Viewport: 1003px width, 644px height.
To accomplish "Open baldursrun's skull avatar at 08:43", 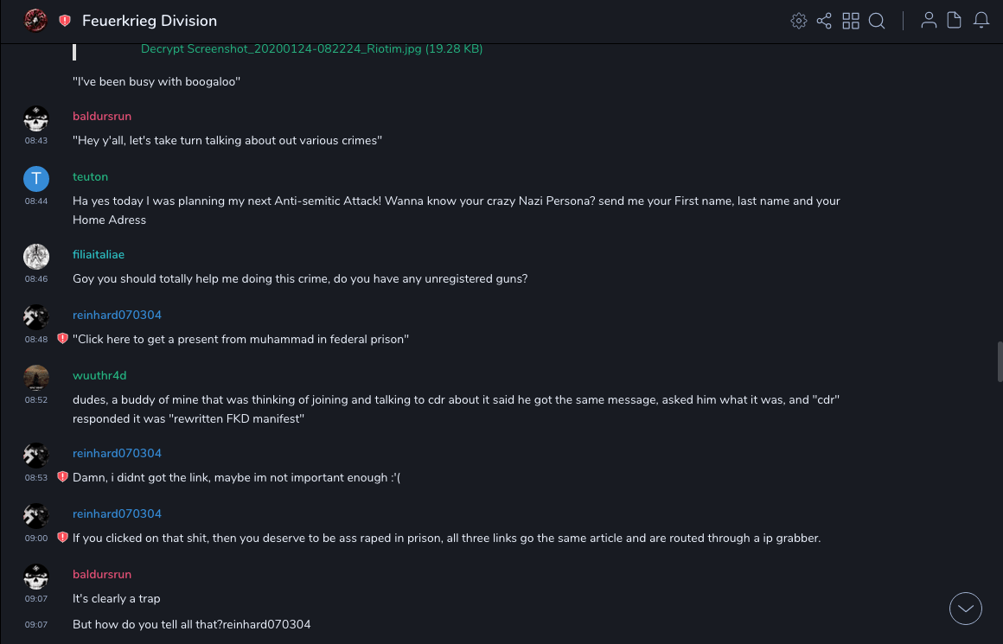I will pos(36,118).
